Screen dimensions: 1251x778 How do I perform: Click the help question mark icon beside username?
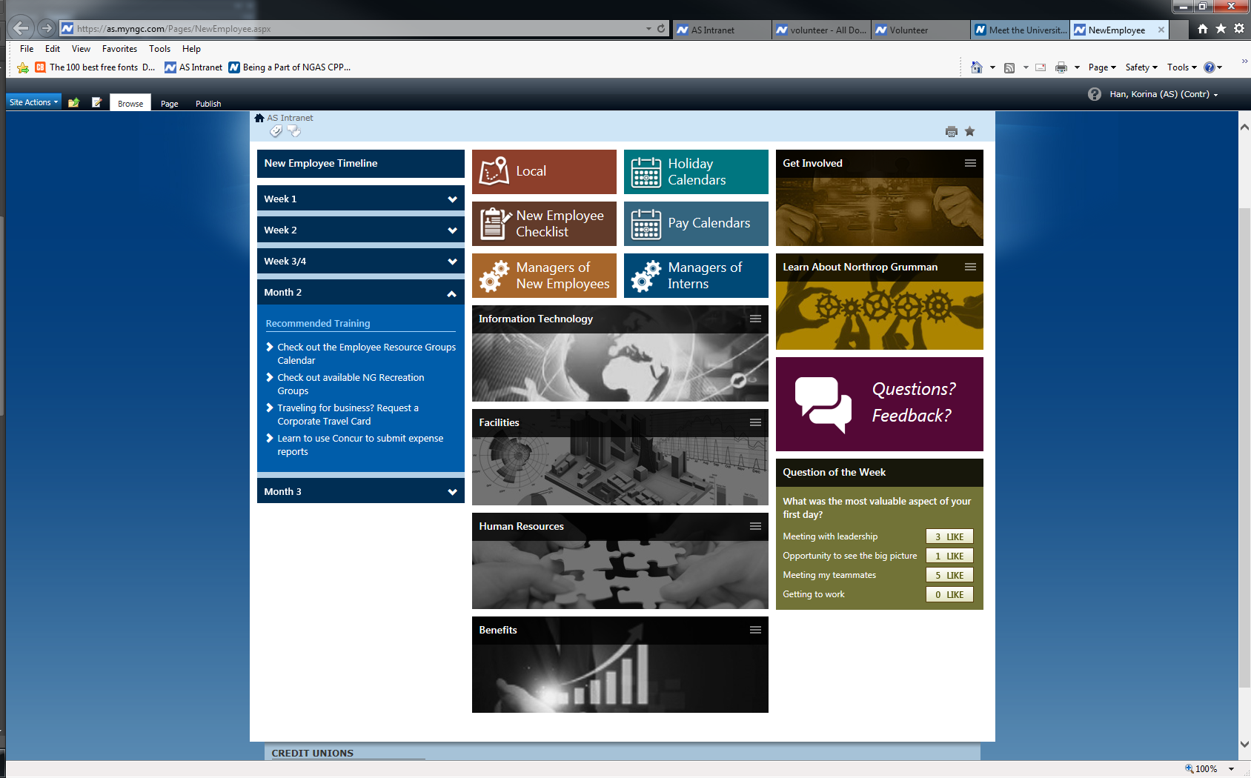[1094, 94]
